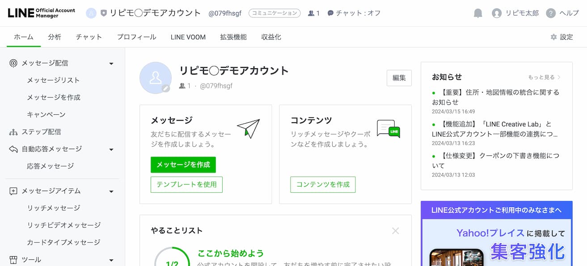Open the チャット tab
The width and height of the screenshot is (587, 266).
pos(89,37)
